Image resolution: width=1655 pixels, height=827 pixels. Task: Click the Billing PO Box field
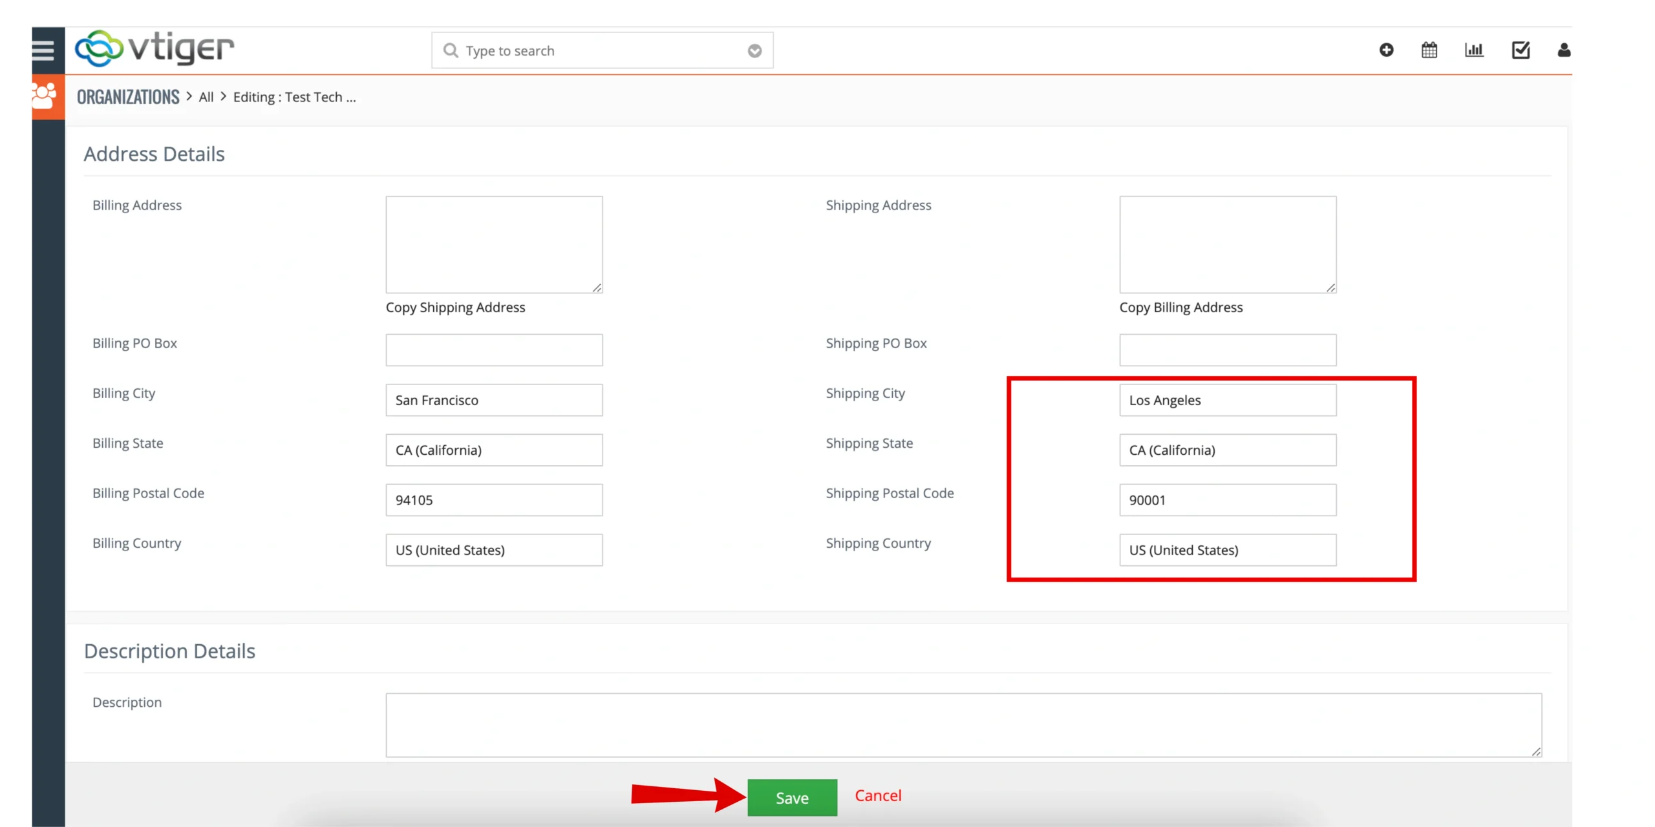pos(494,350)
